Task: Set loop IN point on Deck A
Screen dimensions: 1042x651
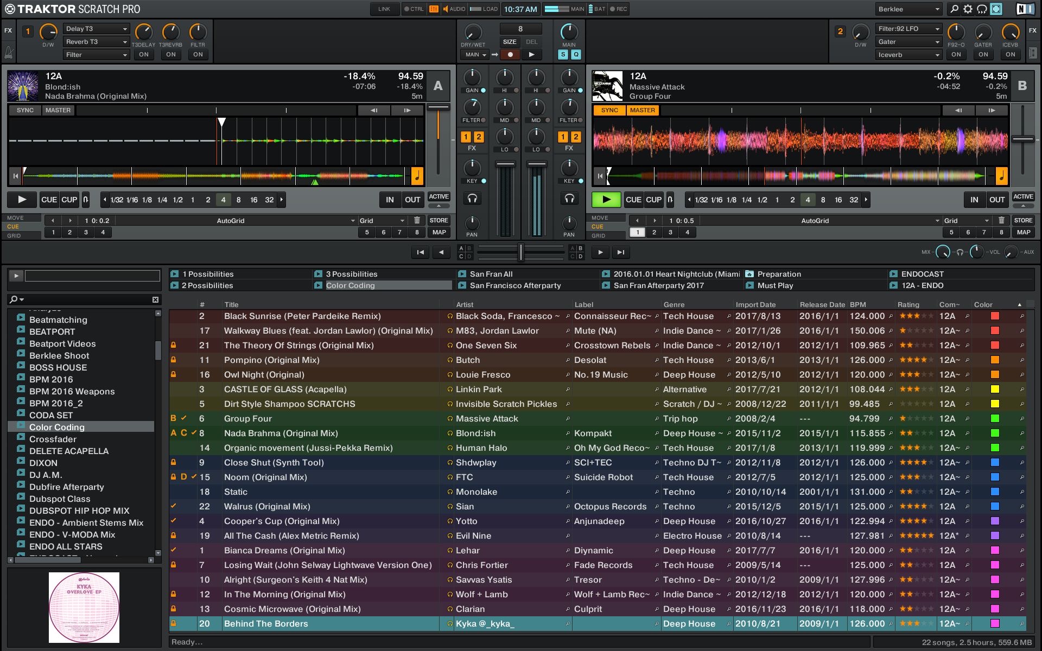Action: pos(390,200)
